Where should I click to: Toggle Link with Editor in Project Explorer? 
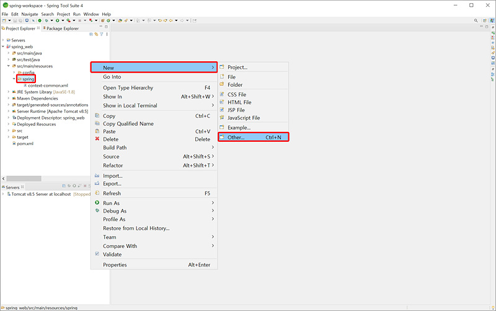[x=96, y=34]
